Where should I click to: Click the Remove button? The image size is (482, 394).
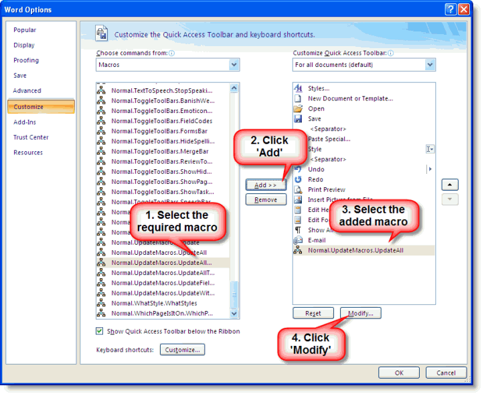(266, 199)
